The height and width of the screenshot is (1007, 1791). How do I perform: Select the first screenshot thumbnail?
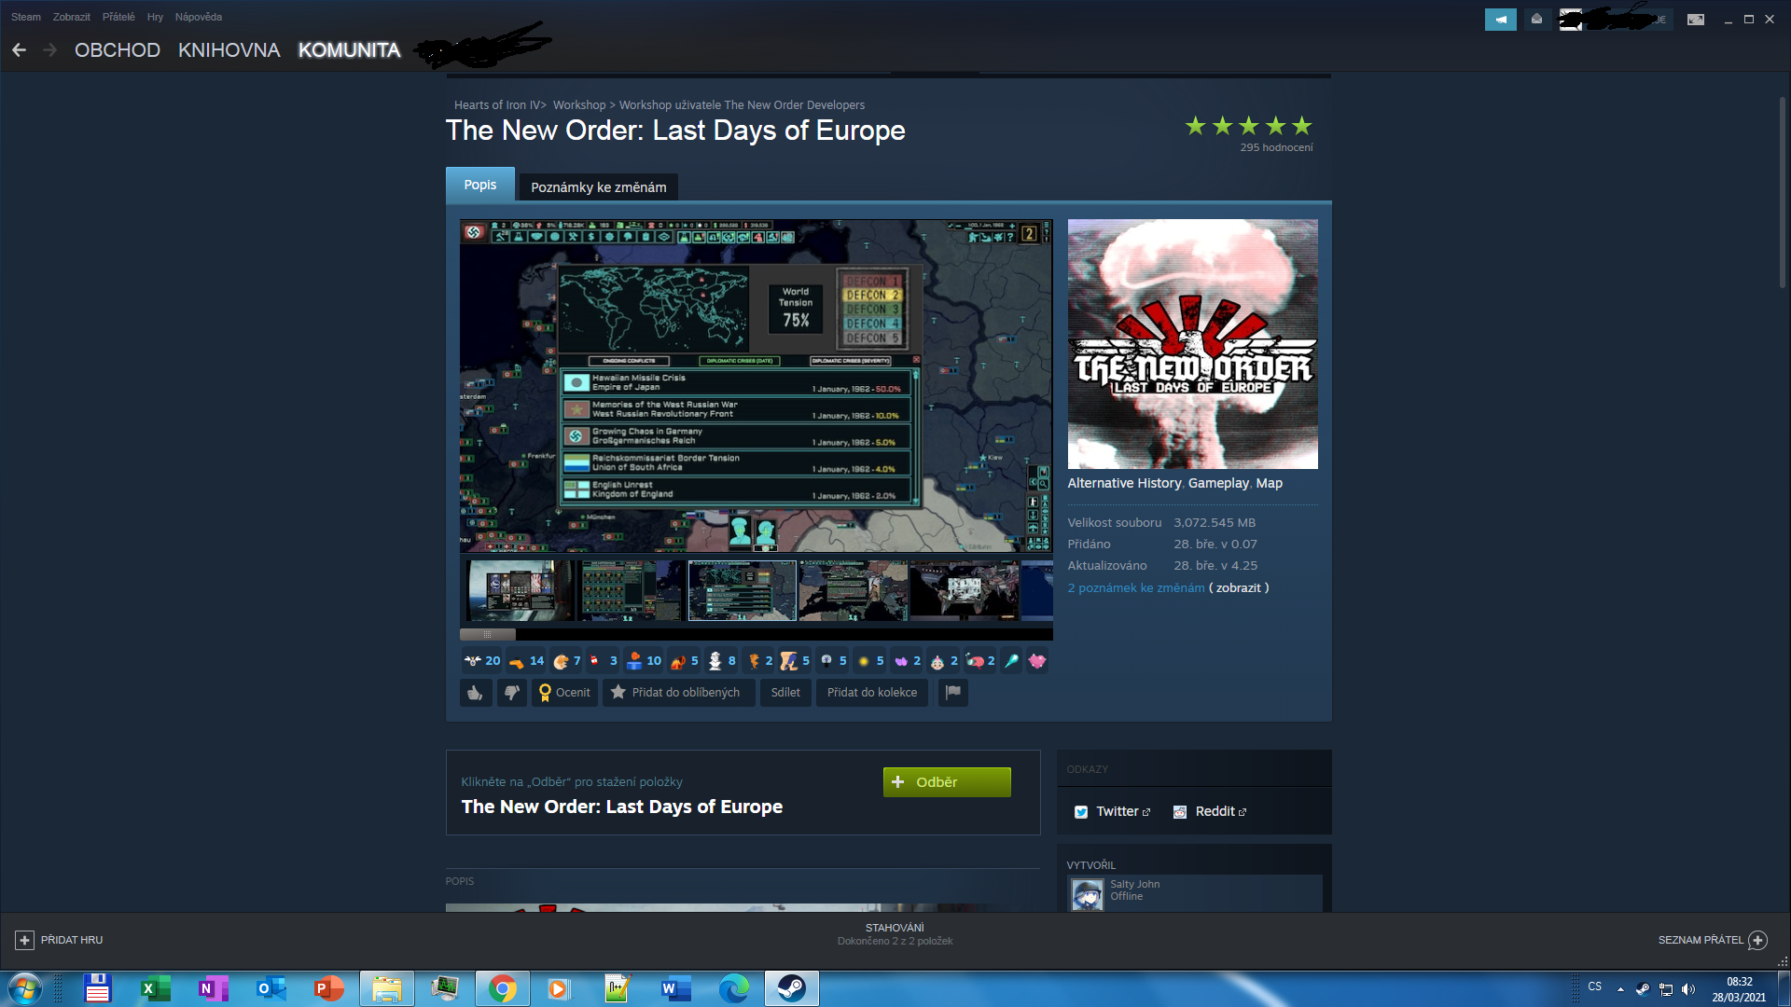pos(520,590)
